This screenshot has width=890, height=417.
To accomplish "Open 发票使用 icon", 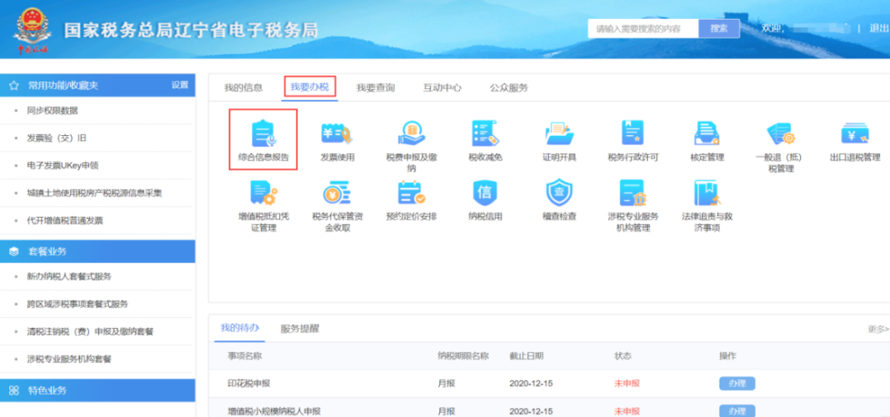I will click(337, 134).
